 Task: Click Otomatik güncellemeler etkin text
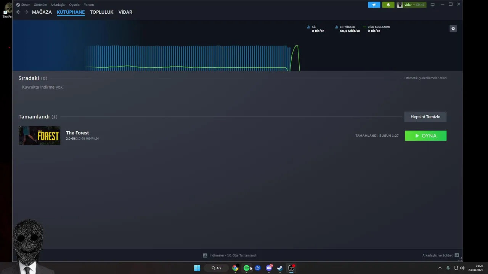pyautogui.click(x=425, y=78)
